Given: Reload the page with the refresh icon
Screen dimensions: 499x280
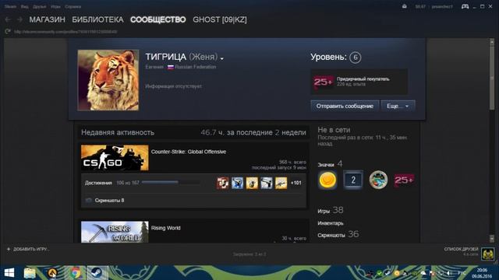Looking at the screenshot, I should [8, 31].
